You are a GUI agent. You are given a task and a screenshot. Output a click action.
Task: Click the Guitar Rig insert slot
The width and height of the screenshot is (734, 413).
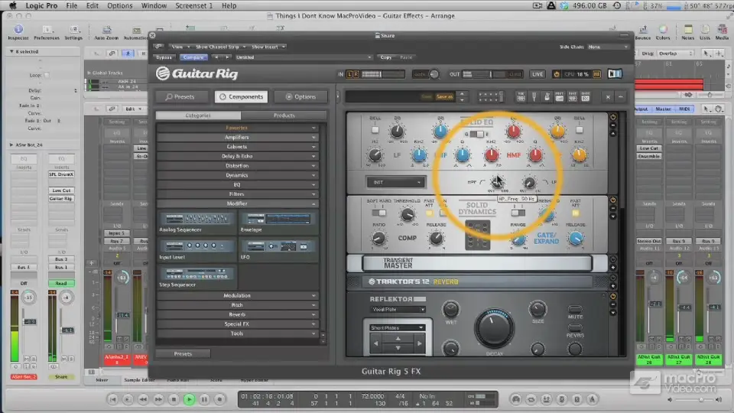(x=61, y=199)
